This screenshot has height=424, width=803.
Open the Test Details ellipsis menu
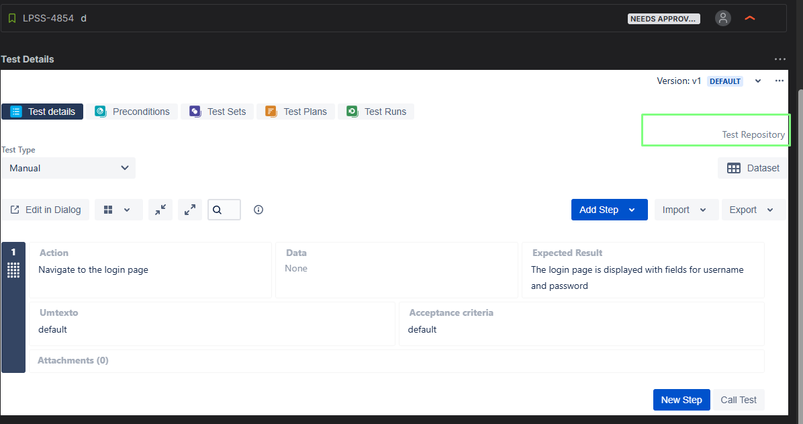click(x=780, y=59)
